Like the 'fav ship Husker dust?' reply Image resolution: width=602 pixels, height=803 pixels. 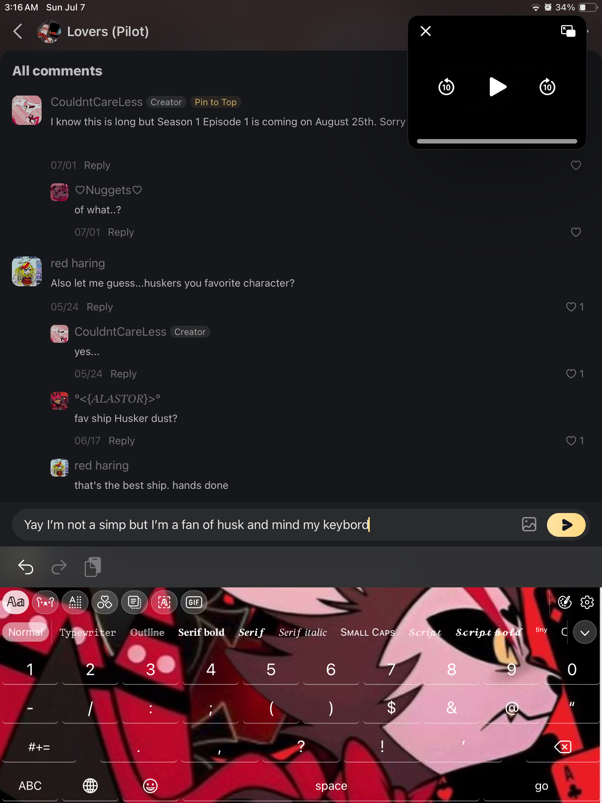tap(575, 441)
